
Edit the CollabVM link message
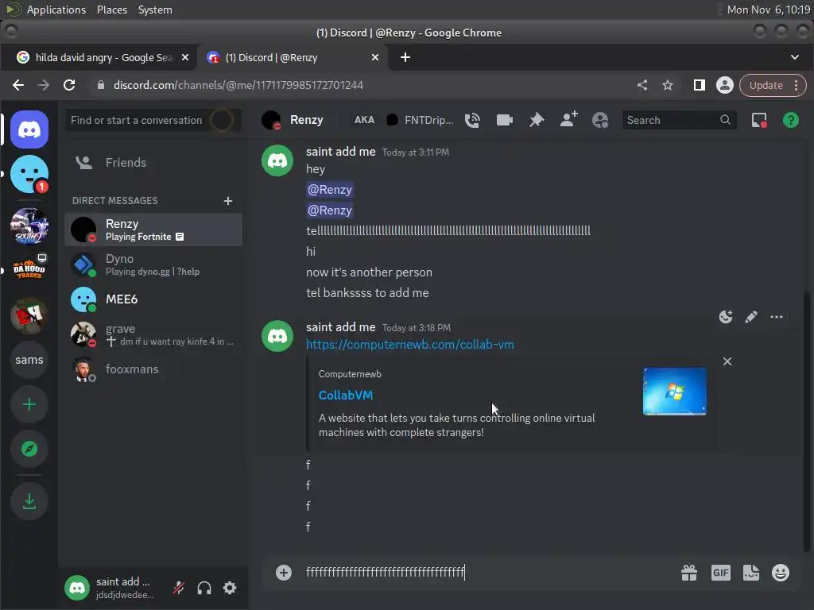(x=751, y=317)
